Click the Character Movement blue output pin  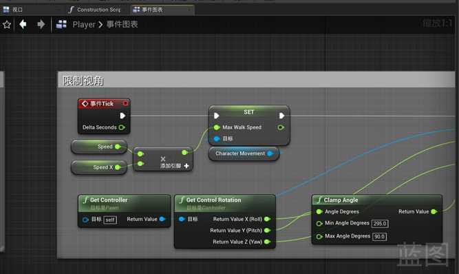coord(270,154)
